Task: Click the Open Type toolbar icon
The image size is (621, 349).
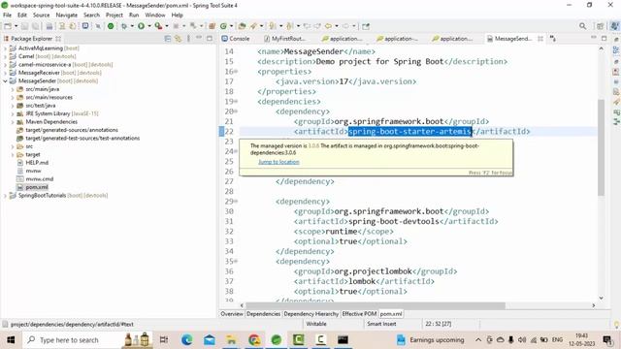Action: click(x=242, y=26)
